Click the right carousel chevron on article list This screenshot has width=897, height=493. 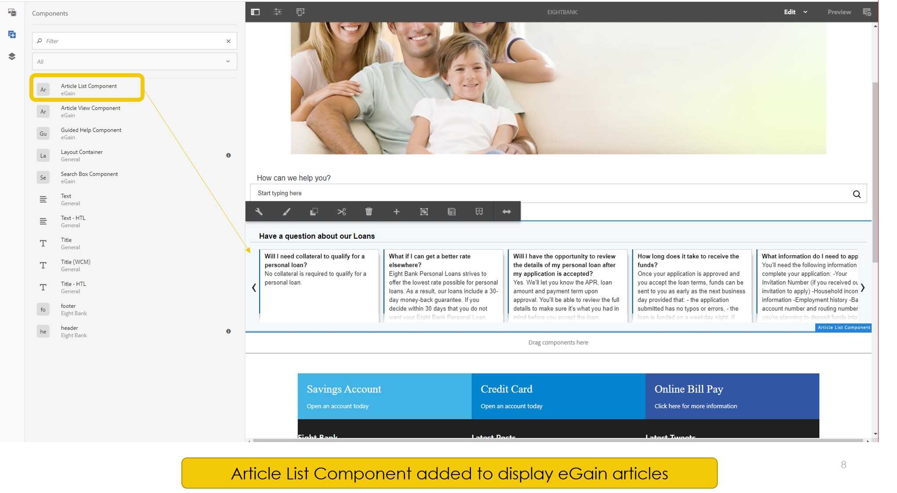coord(863,288)
